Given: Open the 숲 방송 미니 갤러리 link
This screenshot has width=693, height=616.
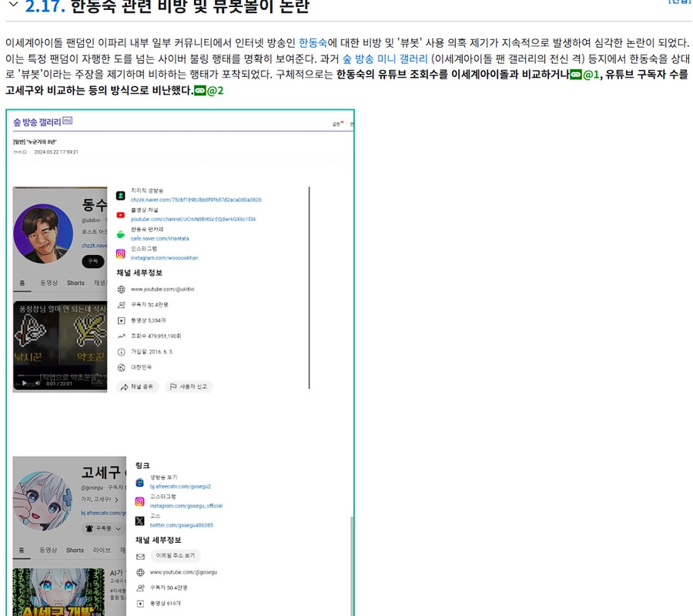Looking at the screenshot, I should [385, 59].
